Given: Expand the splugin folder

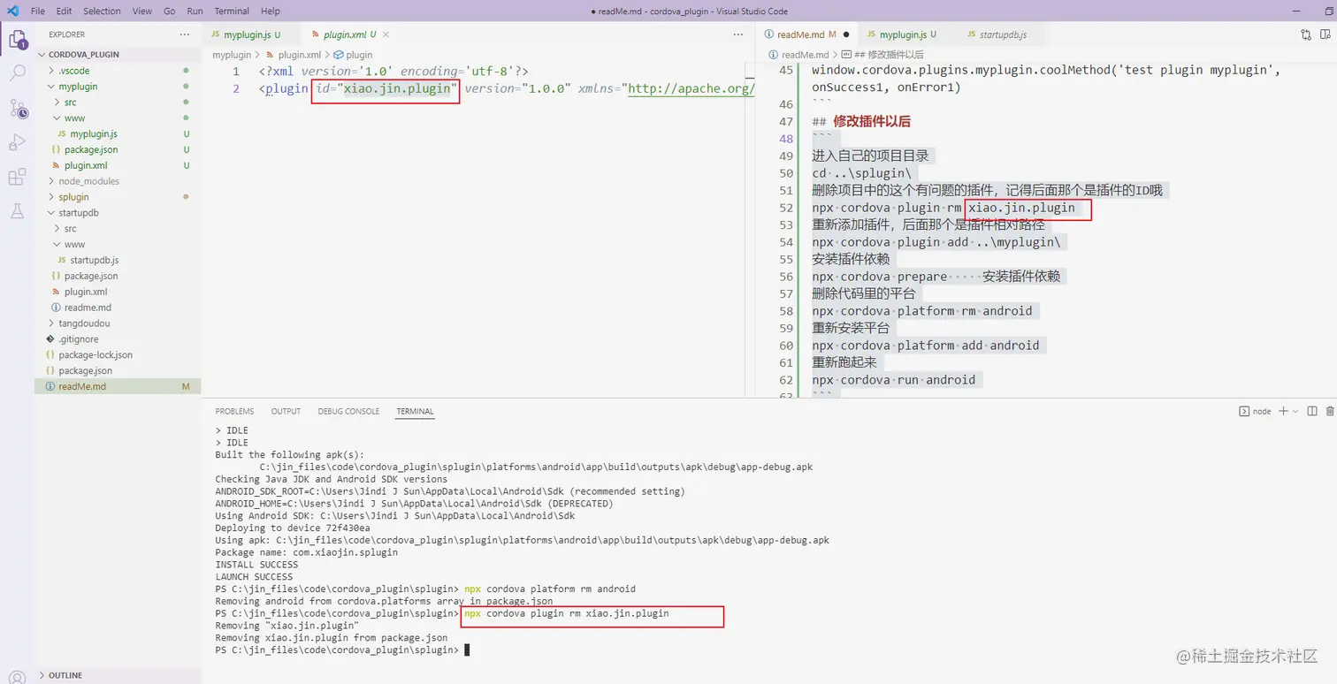Looking at the screenshot, I should [x=118, y=197].
